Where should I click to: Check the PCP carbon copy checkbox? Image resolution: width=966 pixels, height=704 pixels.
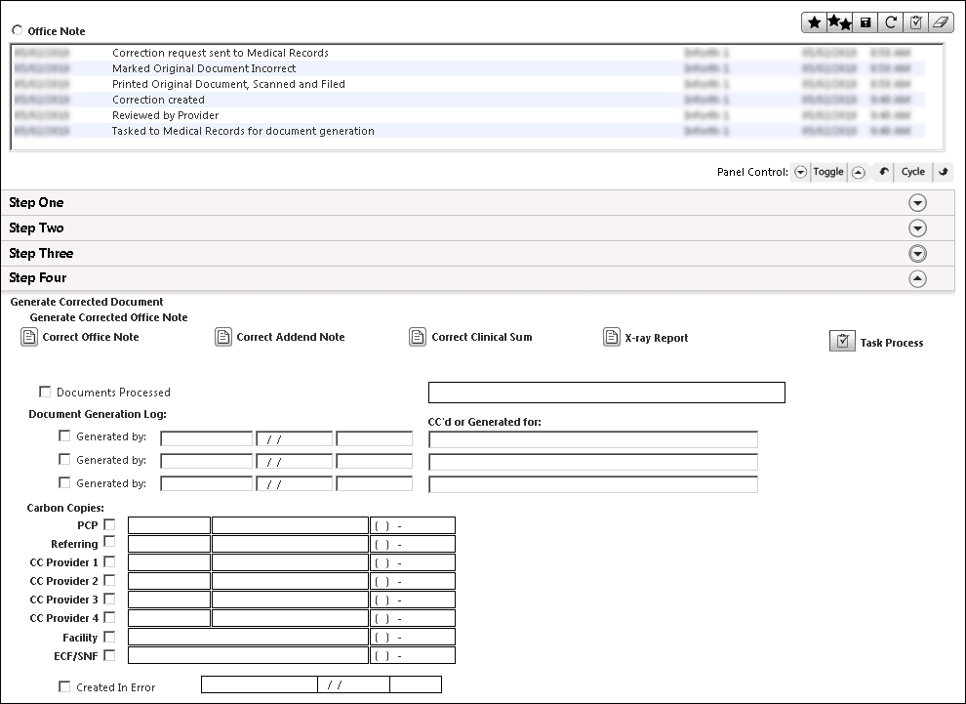click(109, 524)
